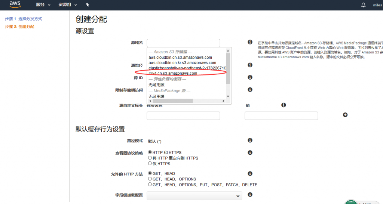Add custom header with plus icon

[x=345, y=115]
